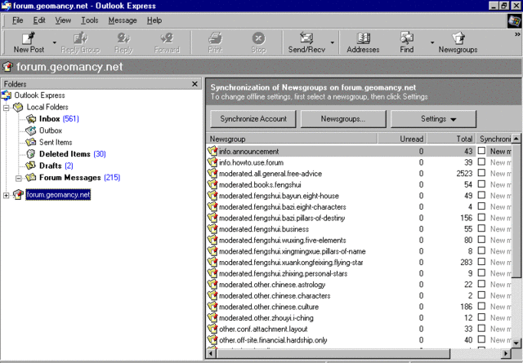The image size is (523, 363).
Task: Select the Outbox folder icon
Action: (x=31, y=131)
